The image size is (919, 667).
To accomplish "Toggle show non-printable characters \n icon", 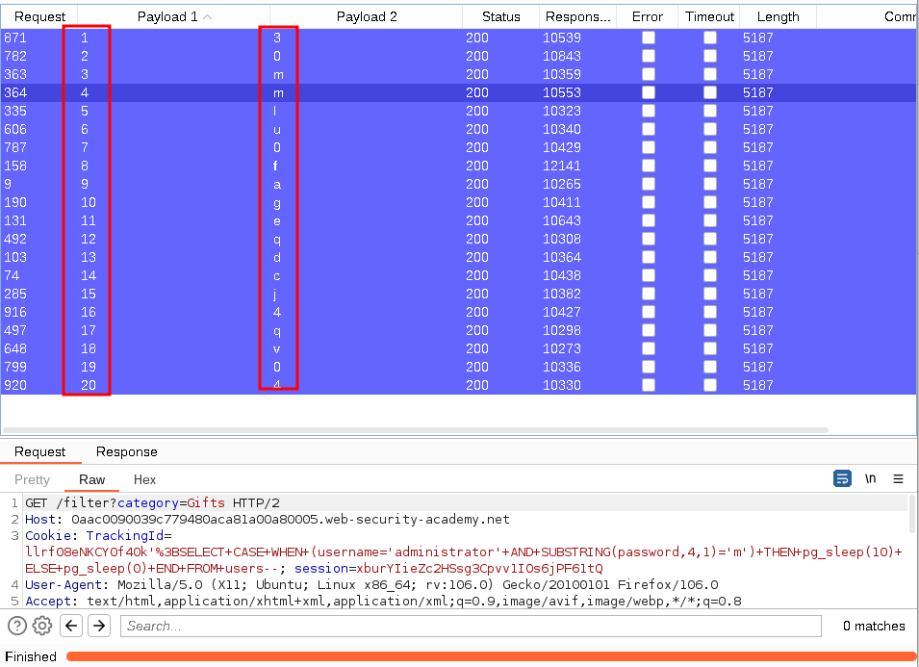I will coord(870,479).
